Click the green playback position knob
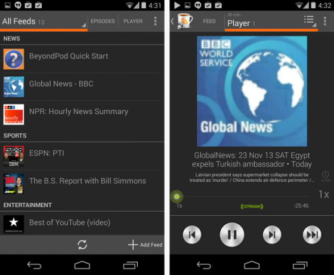Image resolution: width=334 pixels, height=275 pixels. [x=177, y=197]
